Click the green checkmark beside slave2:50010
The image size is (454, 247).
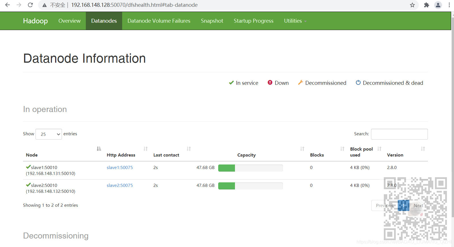point(28,185)
